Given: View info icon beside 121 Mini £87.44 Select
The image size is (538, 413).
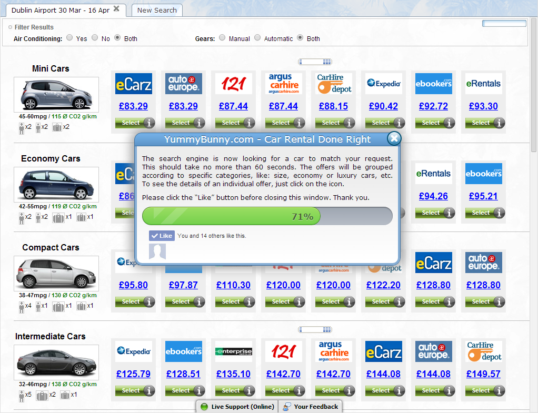Looking at the screenshot, I should (249, 123).
